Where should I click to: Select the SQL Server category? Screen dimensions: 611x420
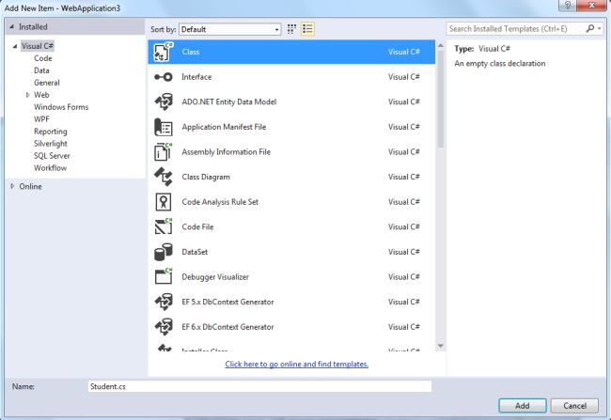[x=52, y=155]
